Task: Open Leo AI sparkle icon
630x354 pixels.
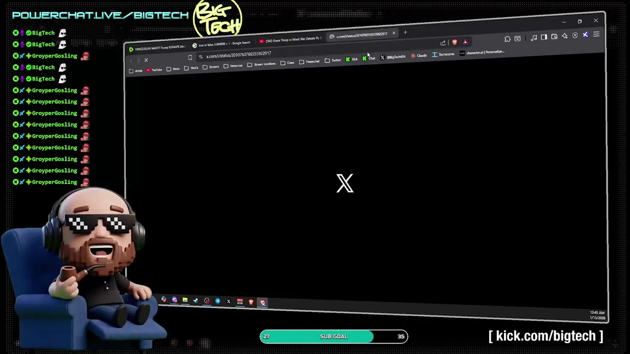Action: tap(565, 36)
